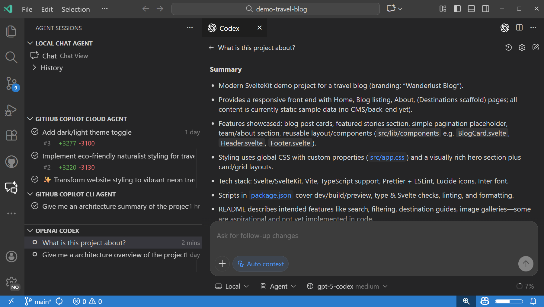Toggle the Secondary Side Bar
Viewport: 544px width, 307px height.
click(485, 9)
